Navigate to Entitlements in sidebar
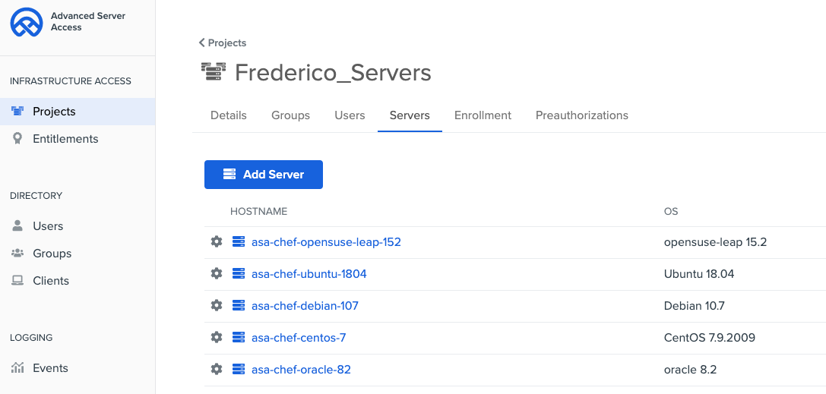This screenshot has height=394, width=826. pyautogui.click(x=65, y=139)
